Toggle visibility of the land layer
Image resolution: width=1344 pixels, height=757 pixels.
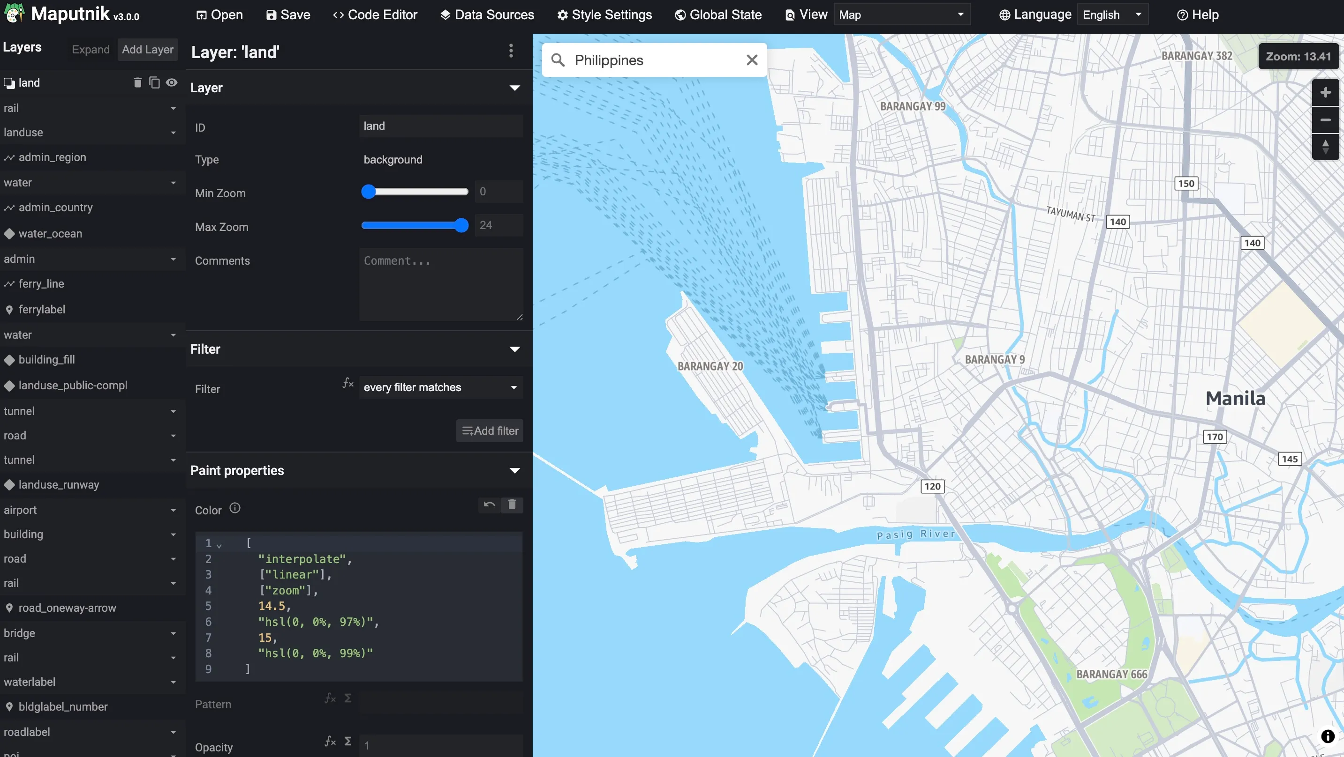tap(171, 82)
